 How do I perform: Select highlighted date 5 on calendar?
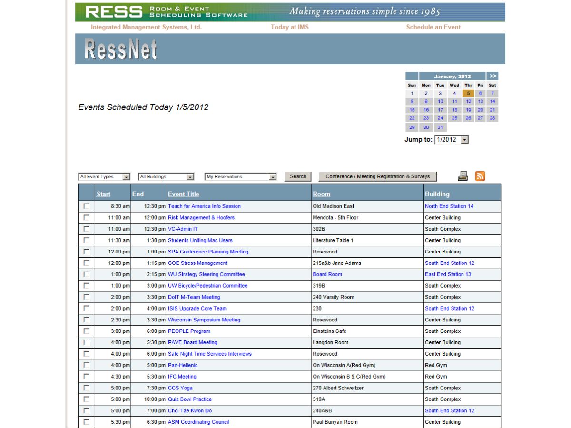[468, 93]
